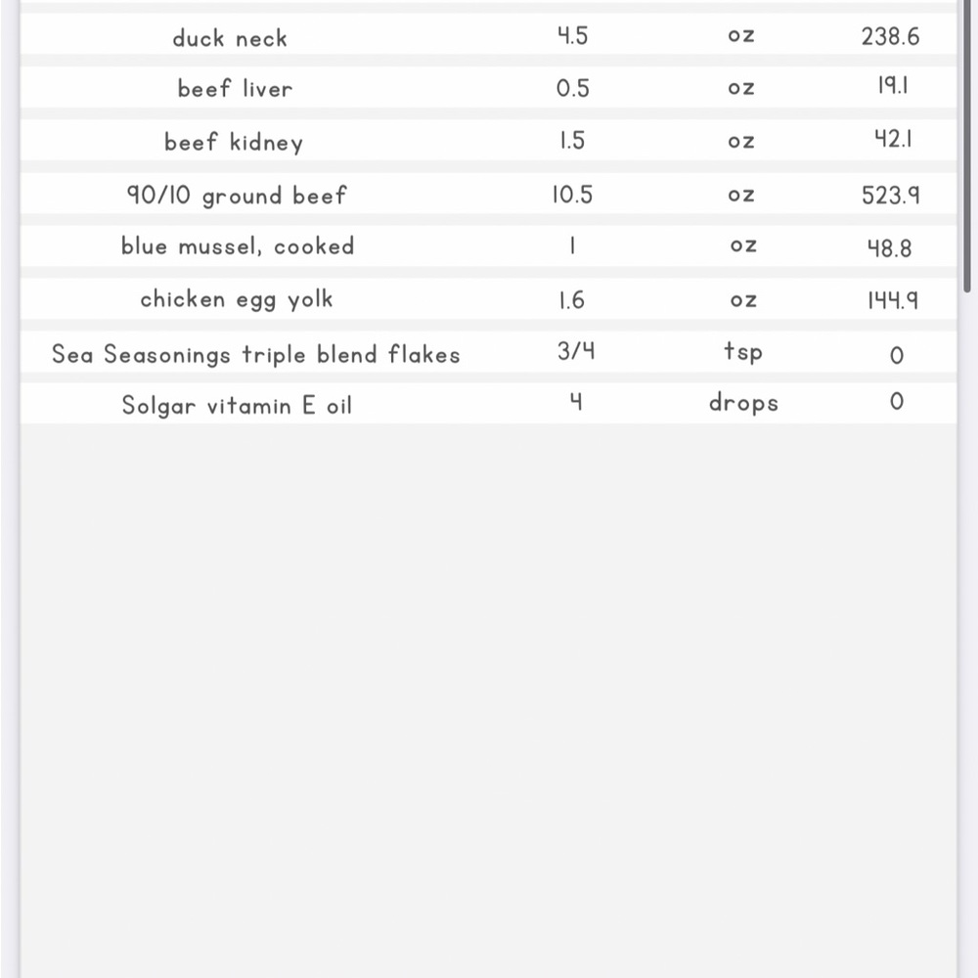Select the beef kidney ingredient row
This screenshot has height=978, width=978.
pyautogui.click(x=488, y=141)
